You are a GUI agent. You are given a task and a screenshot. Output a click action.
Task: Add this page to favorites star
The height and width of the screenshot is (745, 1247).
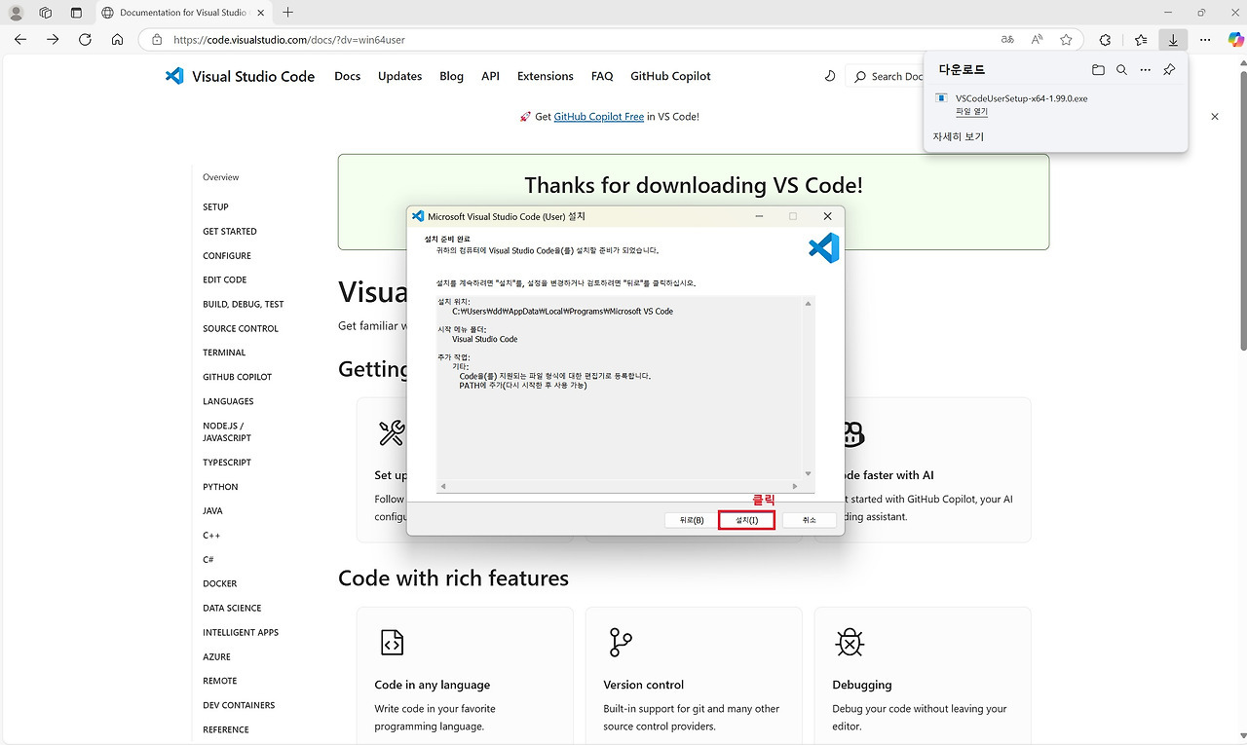click(x=1066, y=40)
